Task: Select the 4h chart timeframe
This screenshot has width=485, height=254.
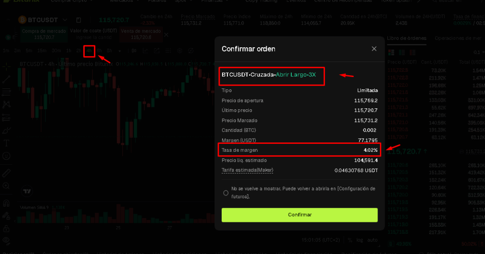Action: tap(89, 51)
